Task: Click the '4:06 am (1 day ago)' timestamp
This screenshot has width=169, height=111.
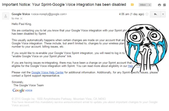Action: click(131, 14)
